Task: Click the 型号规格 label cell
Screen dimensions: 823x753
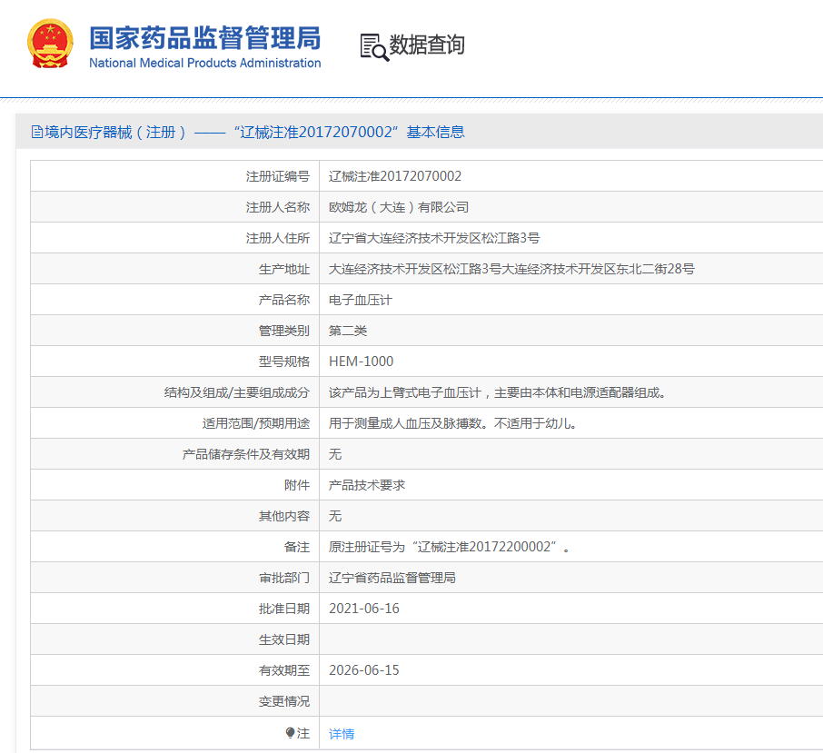Action: [174, 362]
